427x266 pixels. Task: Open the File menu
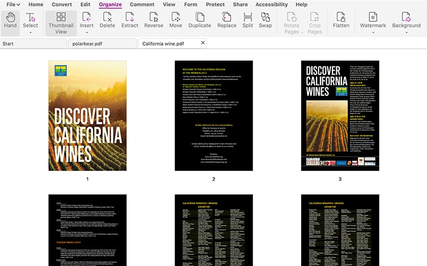pyautogui.click(x=13, y=5)
